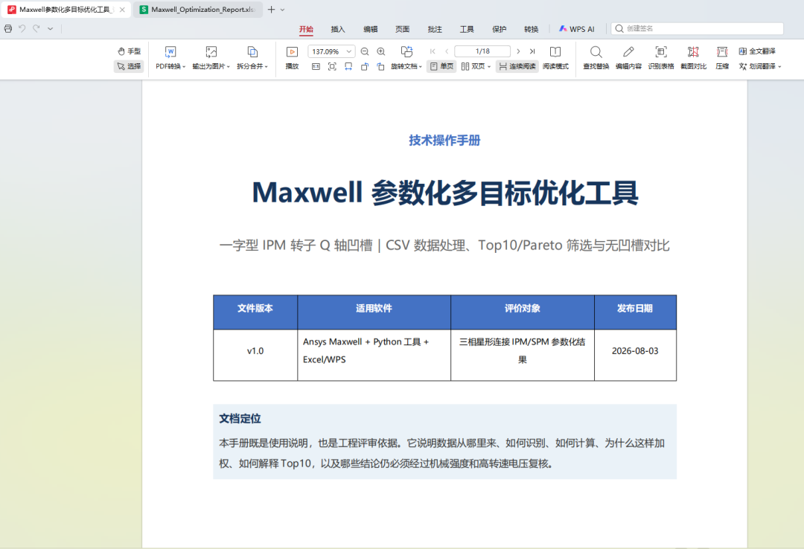Screen dimensions: 804x549
Task: Rotate the page clockwise
Action: tap(381, 67)
